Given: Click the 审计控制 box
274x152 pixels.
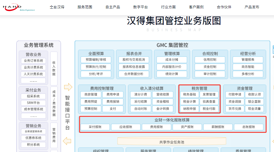Looking at the screenshot, I should [210, 74].
